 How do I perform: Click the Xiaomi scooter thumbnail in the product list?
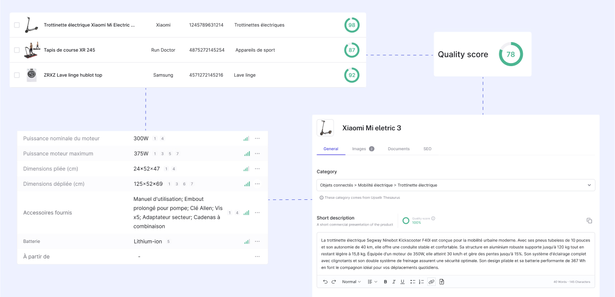[x=31, y=25]
